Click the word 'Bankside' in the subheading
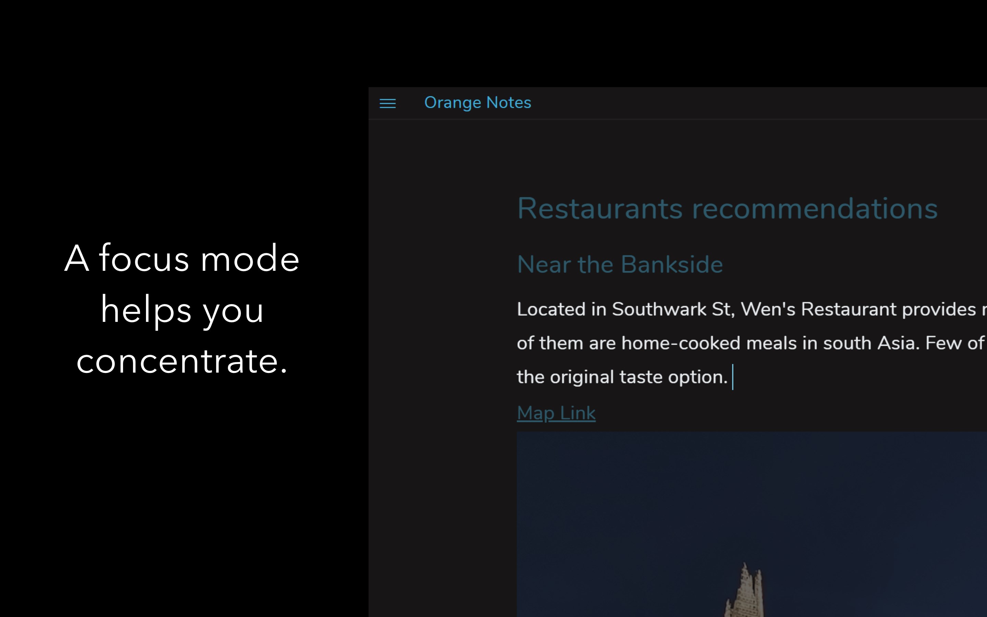987x617 pixels. 671,264
